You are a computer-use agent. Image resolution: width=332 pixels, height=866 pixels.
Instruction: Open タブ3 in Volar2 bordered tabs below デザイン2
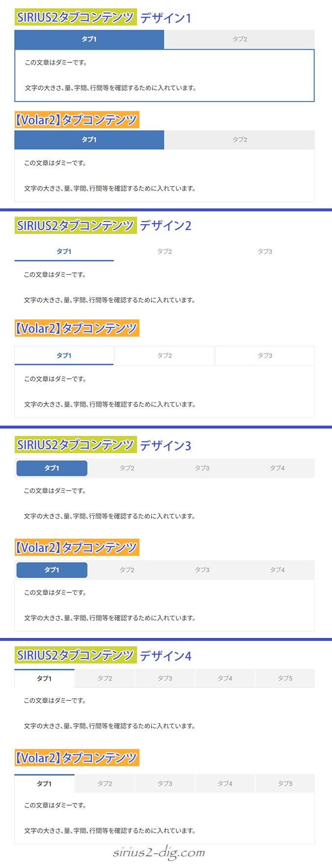(x=265, y=355)
